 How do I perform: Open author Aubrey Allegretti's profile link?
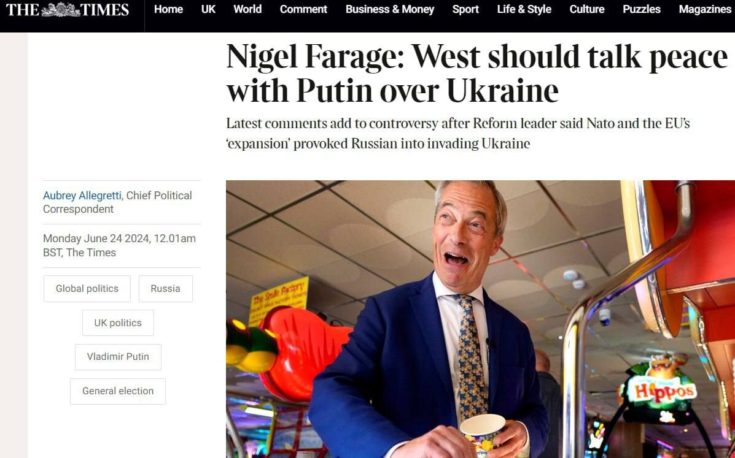click(82, 196)
